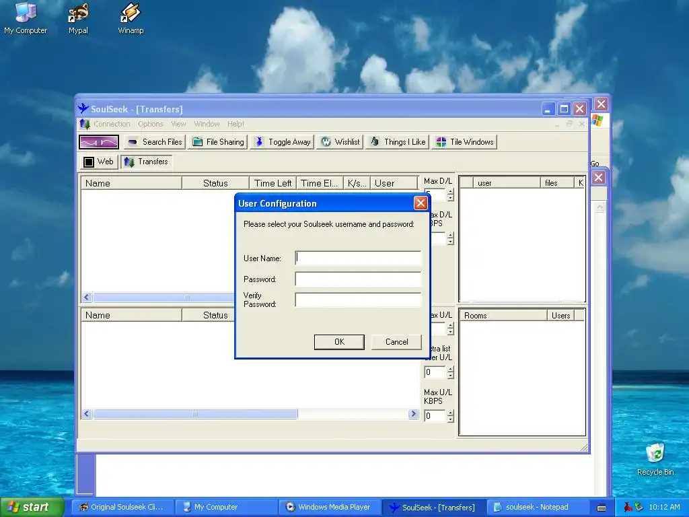Click the Users column header in rooms list
The image size is (689, 517).
point(560,316)
